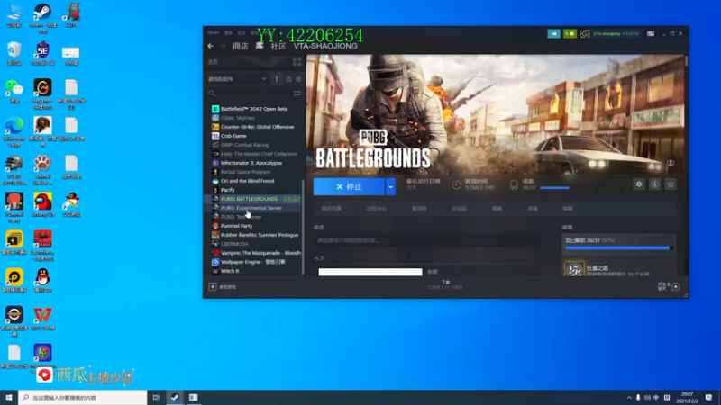Select Halo: The Master Chief Collection
Screen dimensions: 721x405
pyautogui.click(x=259, y=154)
